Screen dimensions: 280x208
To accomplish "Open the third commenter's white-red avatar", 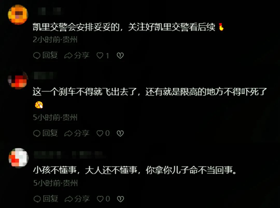I will point(19,158).
